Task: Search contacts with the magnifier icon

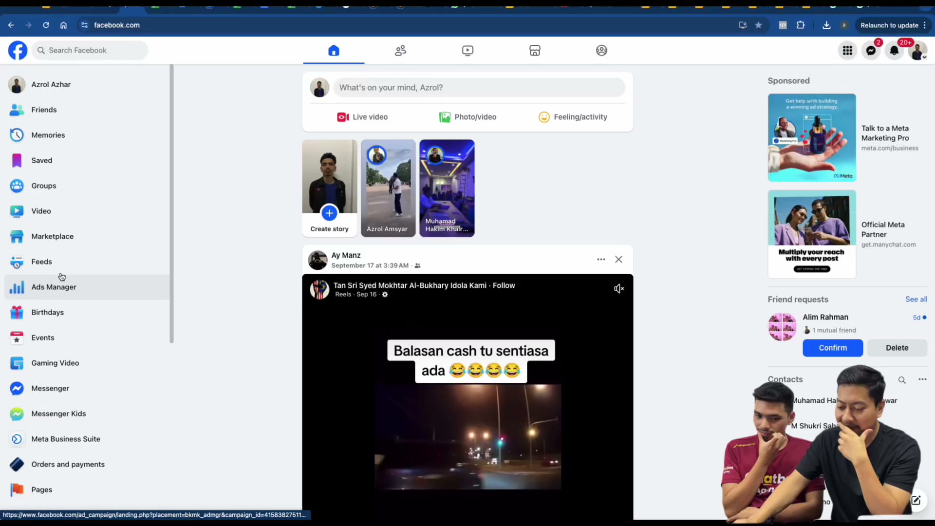Action: [x=902, y=380]
